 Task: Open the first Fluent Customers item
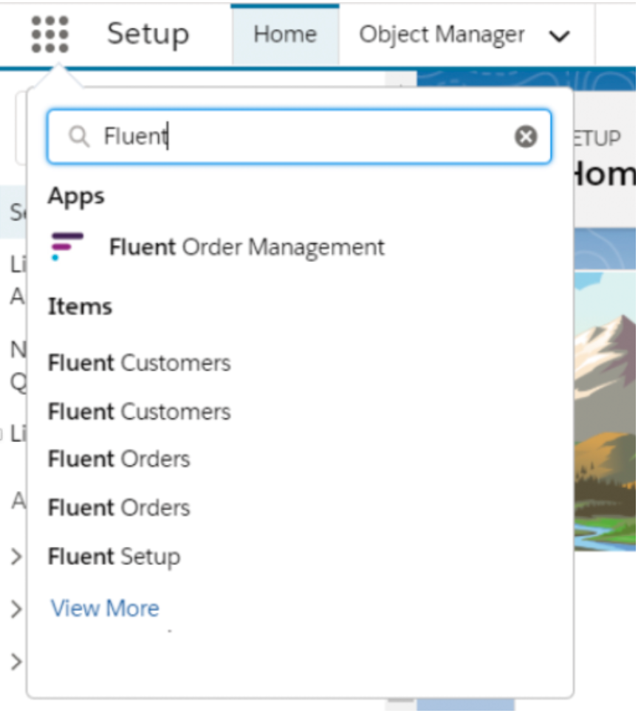(139, 363)
